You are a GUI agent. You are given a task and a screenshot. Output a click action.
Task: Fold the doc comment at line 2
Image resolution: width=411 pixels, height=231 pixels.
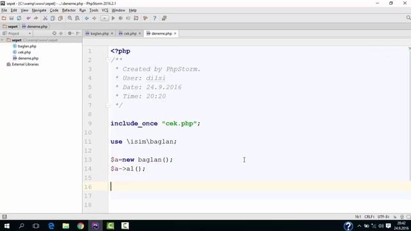tap(107, 60)
